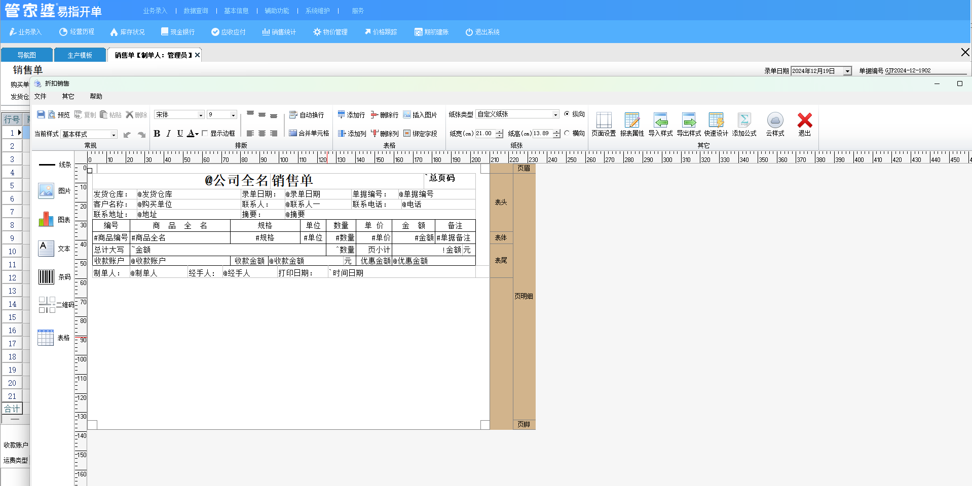Align text right horizontally
This screenshot has width=972, height=486.
(274, 134)
